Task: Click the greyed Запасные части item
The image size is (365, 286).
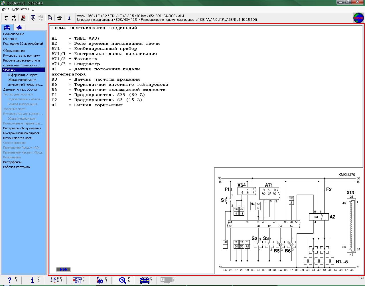Action: 15,109
